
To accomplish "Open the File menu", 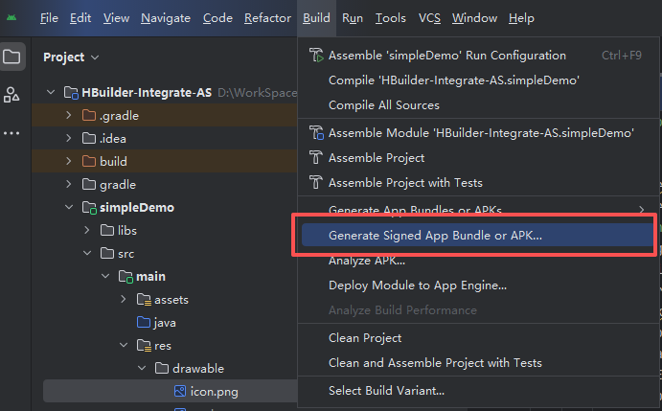I will (x=49, y=18).
